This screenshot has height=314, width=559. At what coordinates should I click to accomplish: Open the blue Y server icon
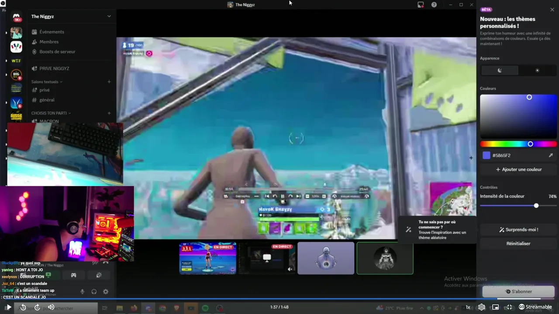click(x=16, y=102)
